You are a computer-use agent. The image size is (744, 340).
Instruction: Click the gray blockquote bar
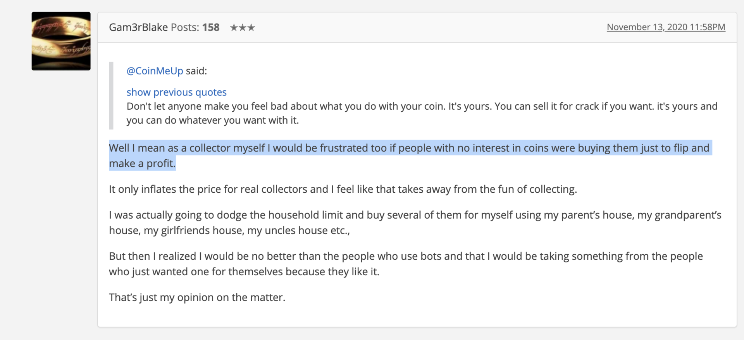click(111, 95)
